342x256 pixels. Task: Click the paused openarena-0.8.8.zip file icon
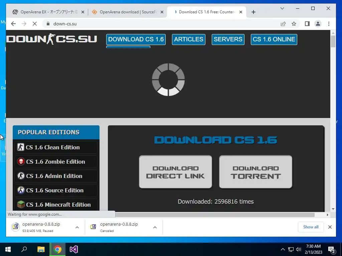15,227
